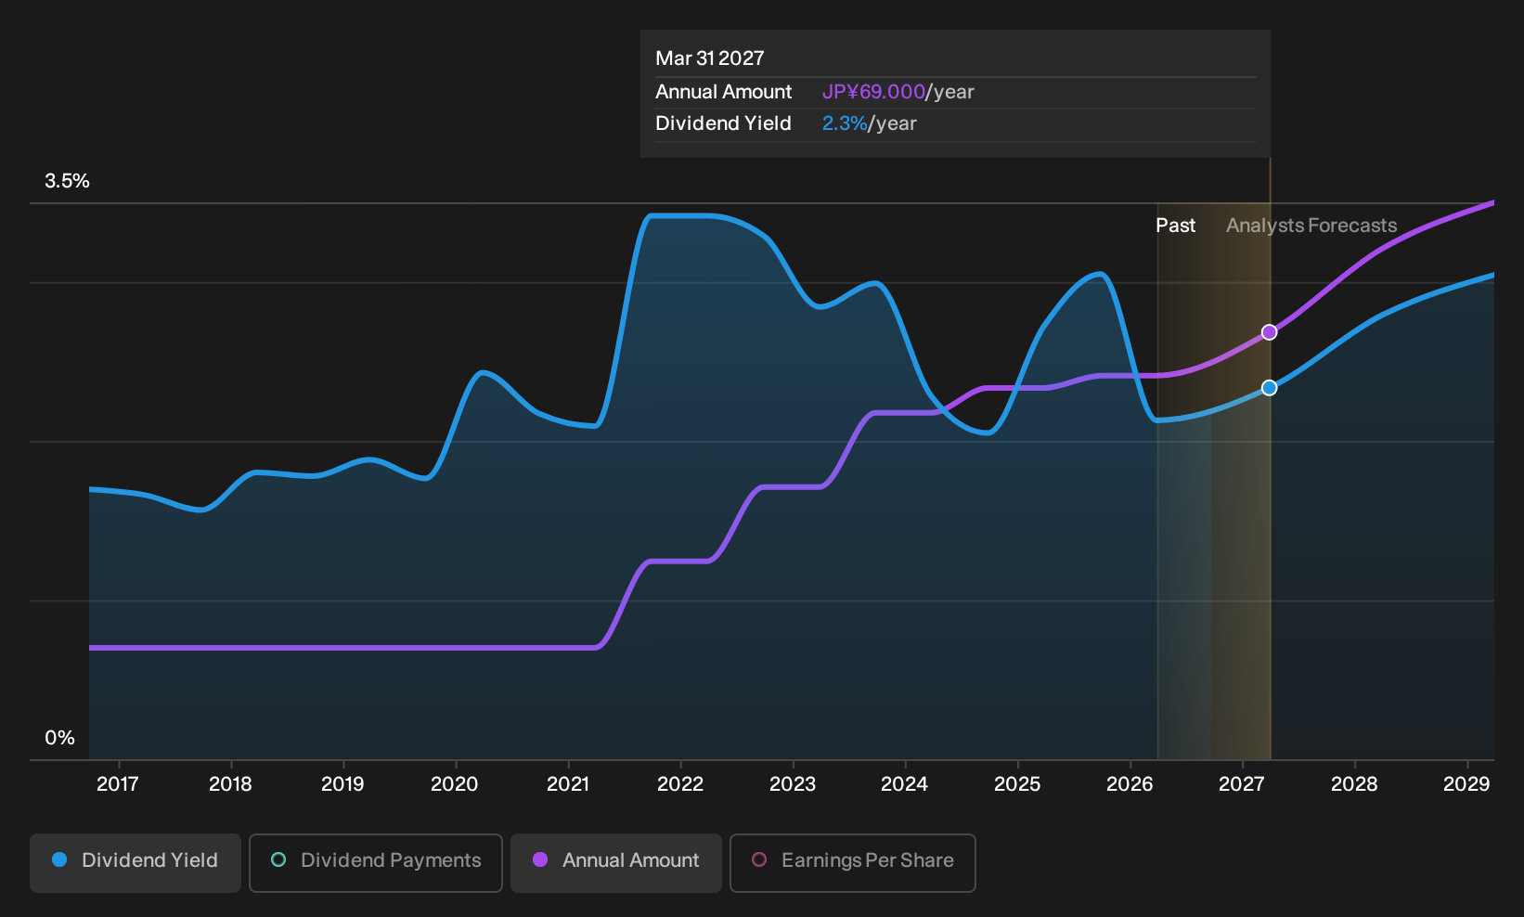Click the 3.5% y-axis label
The width and height of the screenshot is (1524, 917).
[x=67, y=181]
